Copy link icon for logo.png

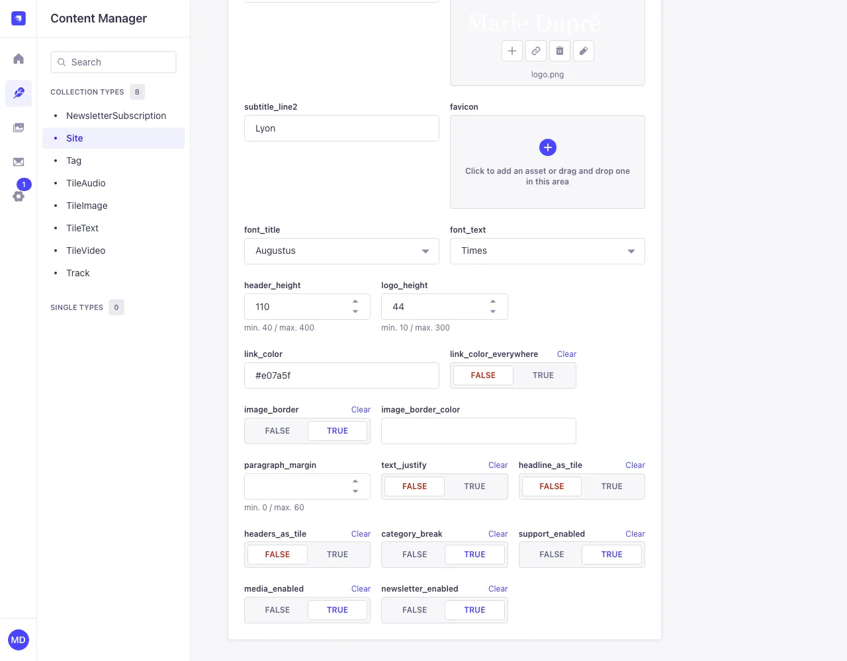536,51
